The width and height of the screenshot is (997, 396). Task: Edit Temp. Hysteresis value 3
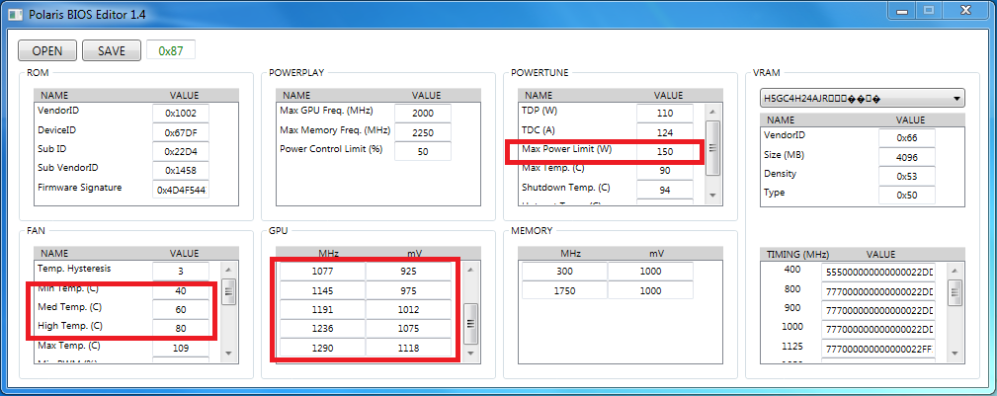coord(181,272)
